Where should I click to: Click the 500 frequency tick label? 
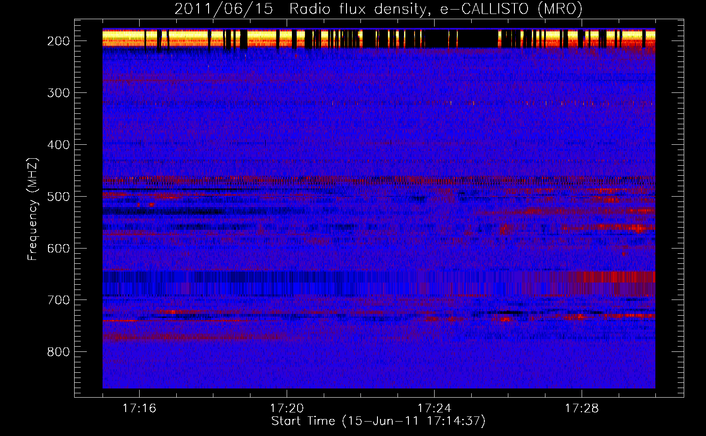pos(58,197)
